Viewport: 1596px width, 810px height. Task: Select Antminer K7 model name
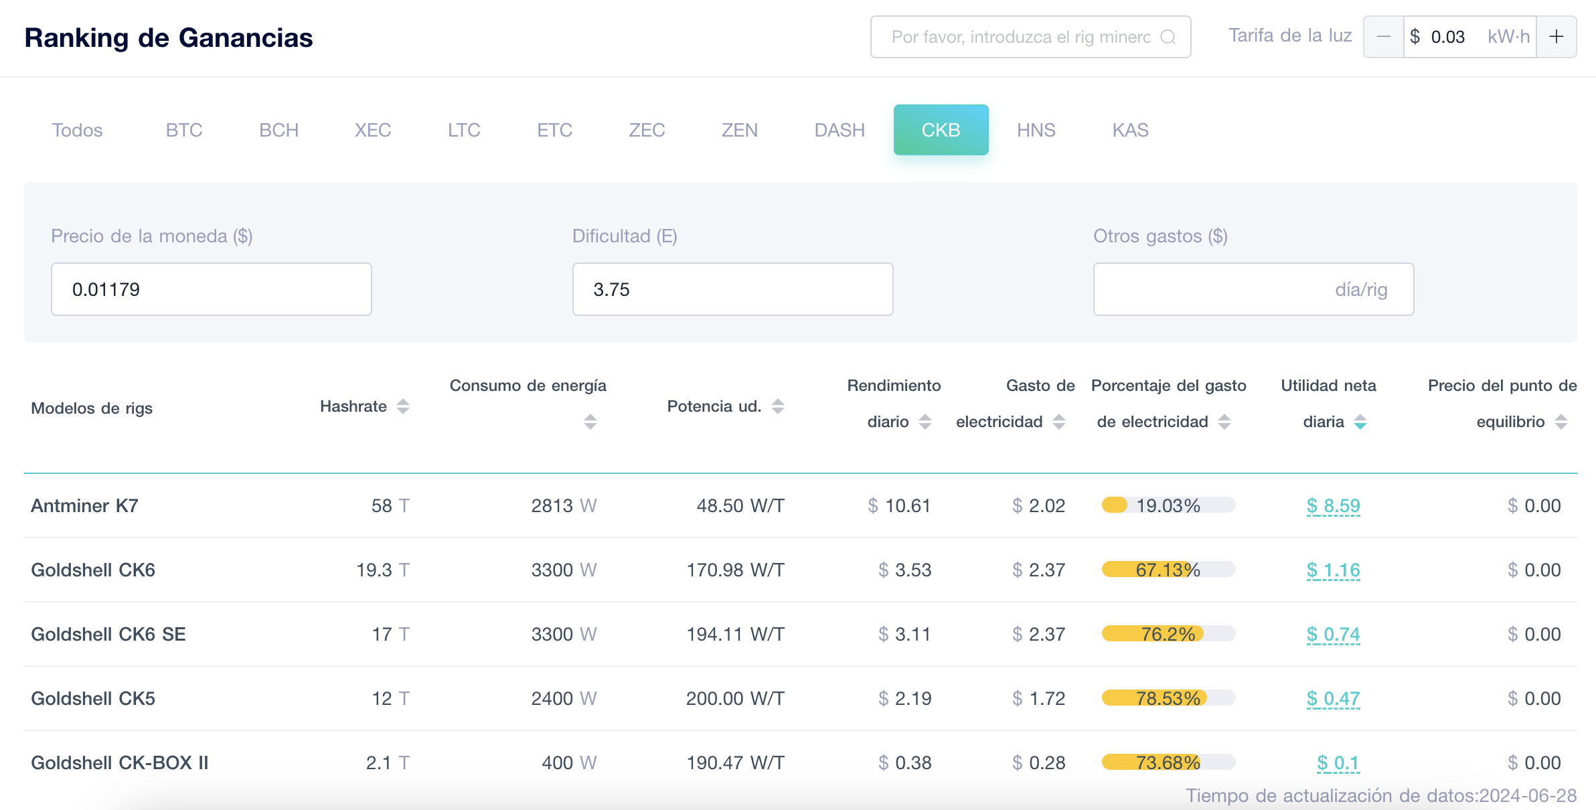[x=85, y=505]
